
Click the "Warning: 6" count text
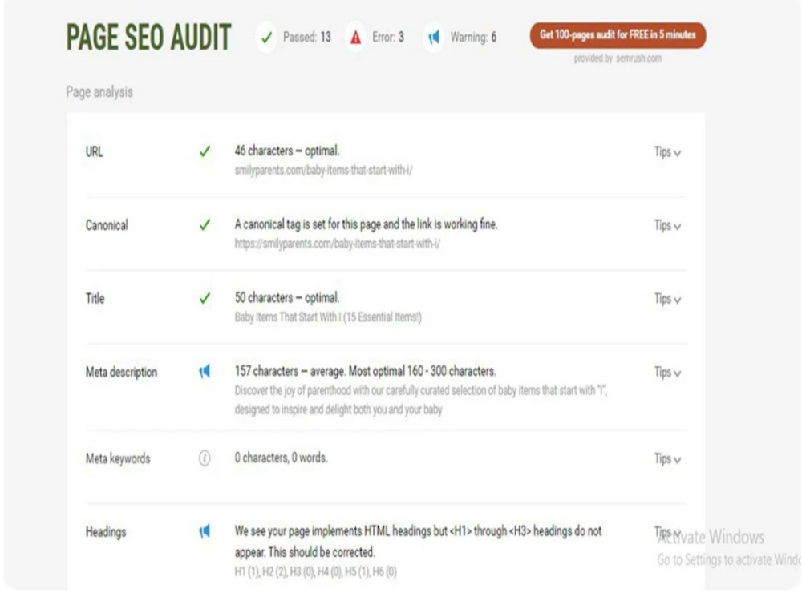(x=473, y=38)
